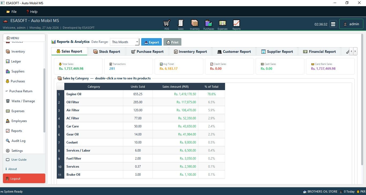Select the Car Care category row

pyautogui.click(x=141, y=126)
